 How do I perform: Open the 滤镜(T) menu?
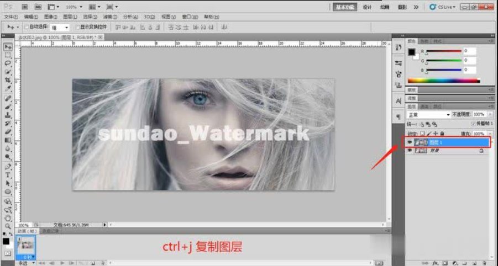(110, 17)
